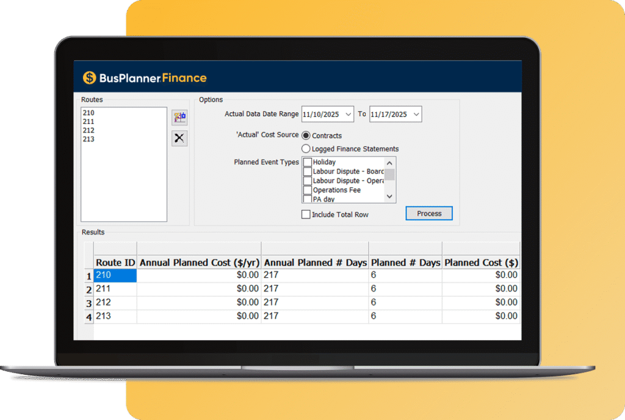Click the remove route X icon
625x420 pixels.
pyautogui.click(x=179, y=139)
